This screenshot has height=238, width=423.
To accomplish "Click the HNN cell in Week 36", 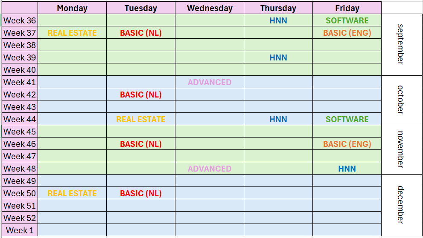I will 278,20.
